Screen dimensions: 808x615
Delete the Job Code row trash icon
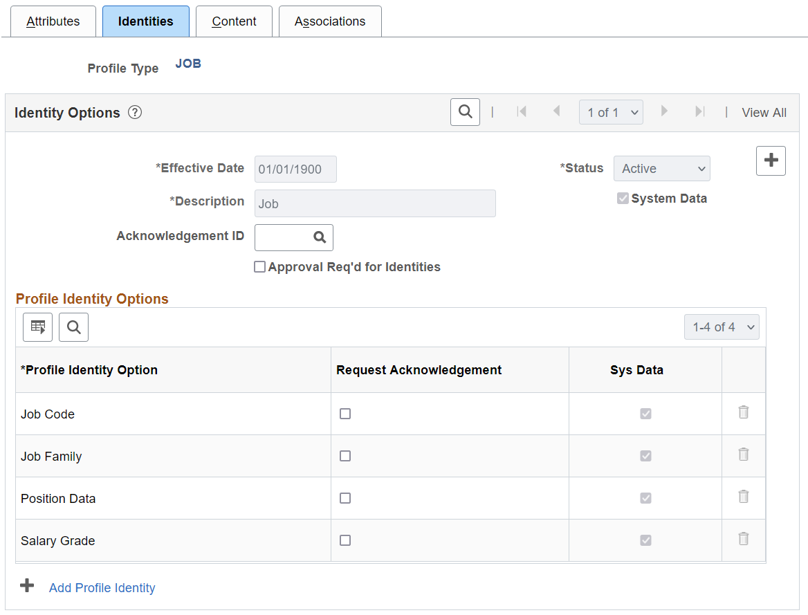coord(744,412)
